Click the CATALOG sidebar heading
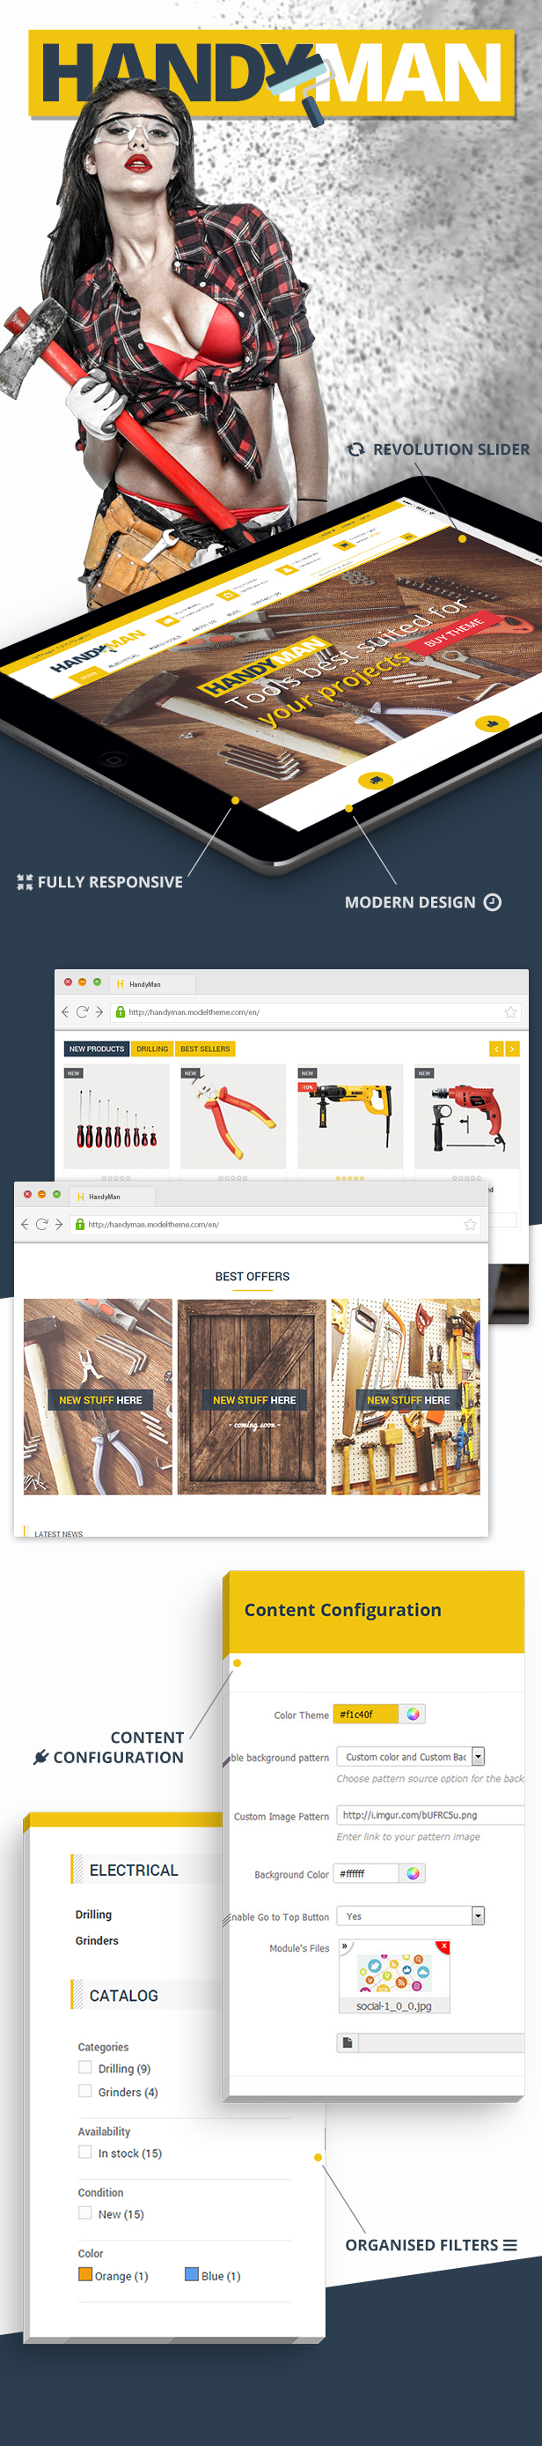This screenshot has height=2446, width=542. (x=123, y=1995)
